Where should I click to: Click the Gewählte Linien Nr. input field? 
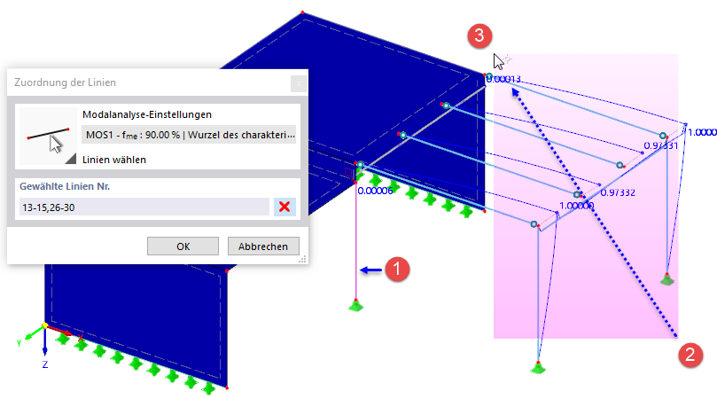click(x=144, y=207)
